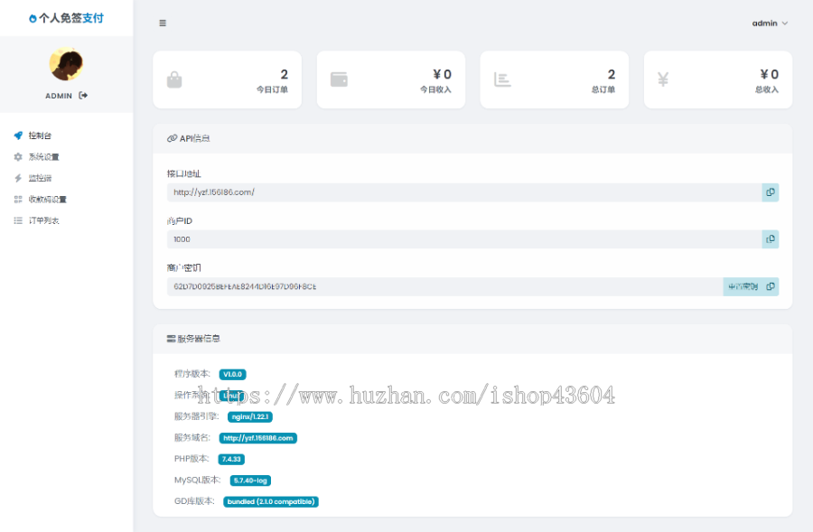Copy the merchant ID value 1000
Screen dimensions: 813x532
point(770,239)
